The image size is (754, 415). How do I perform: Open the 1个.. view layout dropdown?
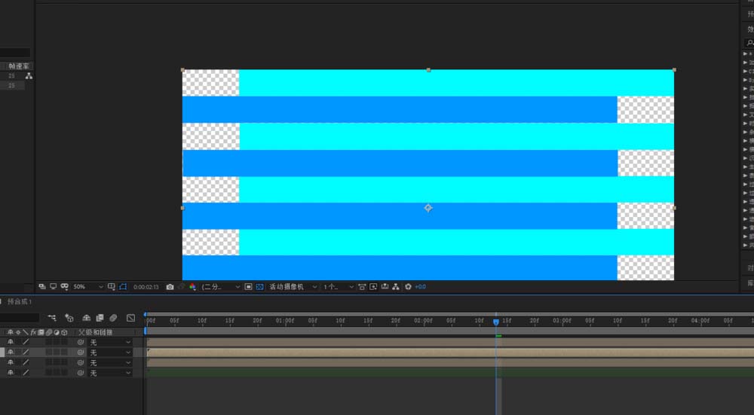pyautogui.click(x=339, y=287)
